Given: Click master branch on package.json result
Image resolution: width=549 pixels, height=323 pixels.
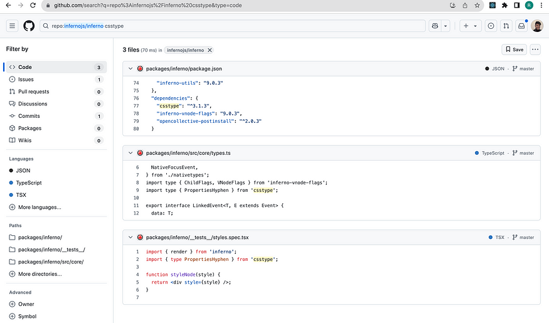Looking at the screenshot, I should coord(523,68).
